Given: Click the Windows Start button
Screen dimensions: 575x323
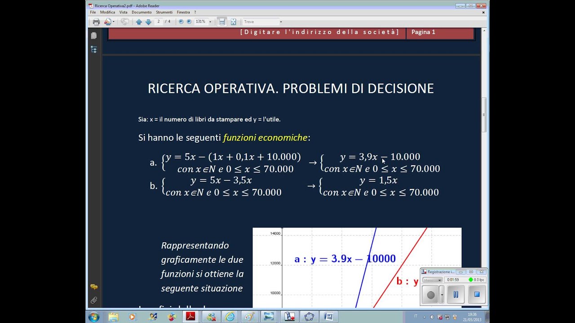Looking at the screenshot, I should click(x=94, y=317).
